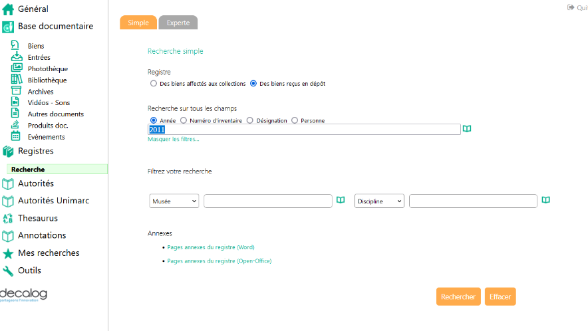Choose the 'Personne' radio button
This screenshot has width=588, height=331.
click(x=295, y=120)
